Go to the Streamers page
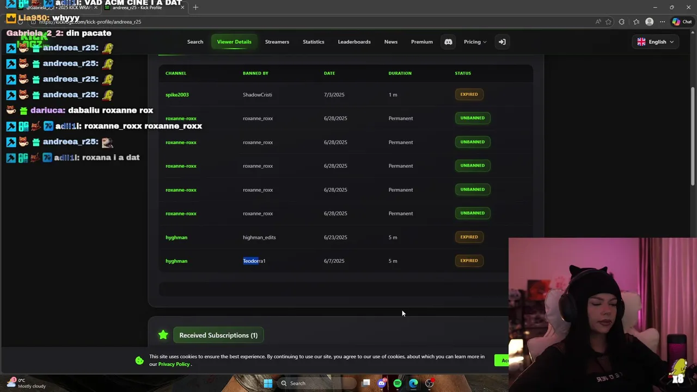 277,42
